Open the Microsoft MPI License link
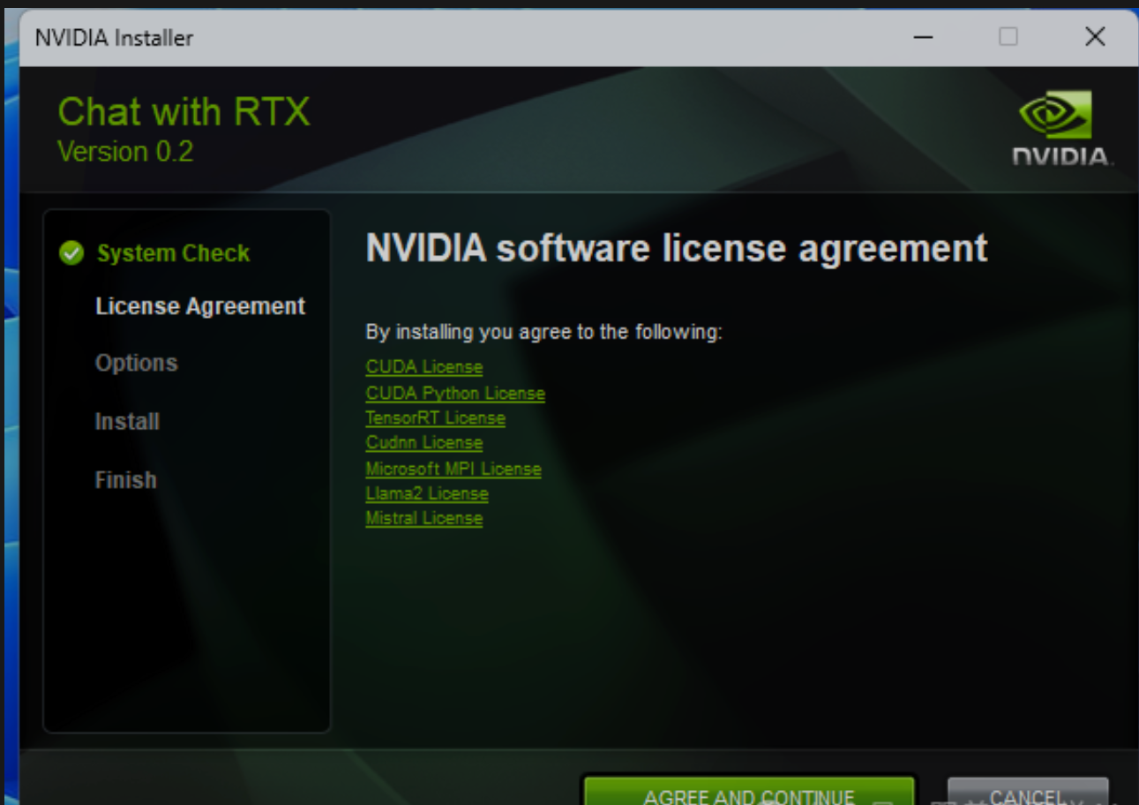Image resolution: width=1139 pixels, height=805 pixels. [453, 469]
